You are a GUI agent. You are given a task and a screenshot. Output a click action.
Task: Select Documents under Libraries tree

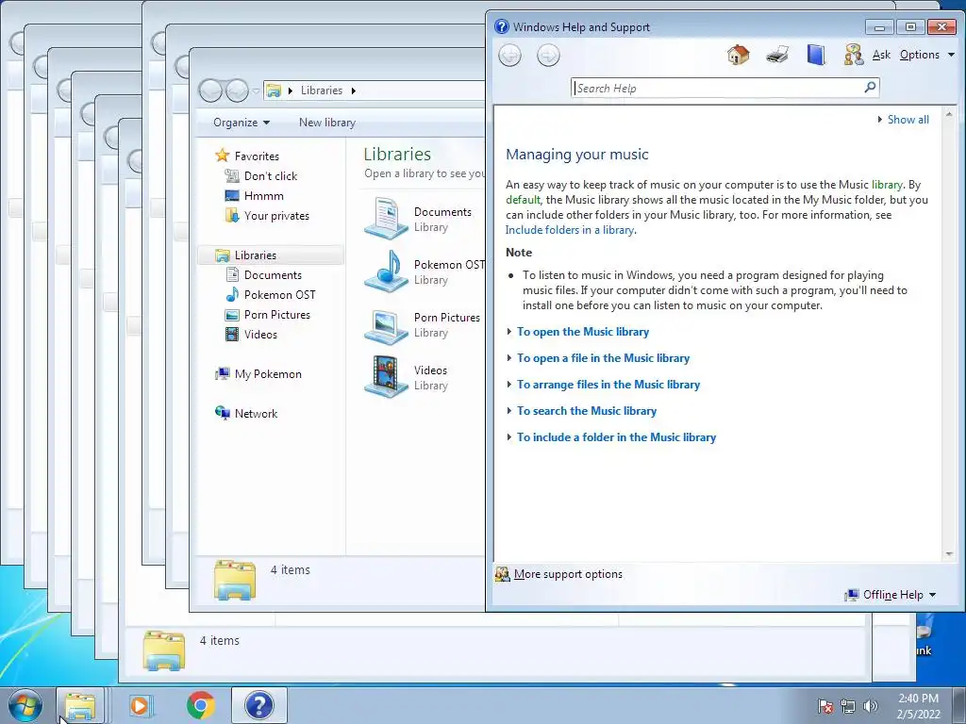coord(273,274)
